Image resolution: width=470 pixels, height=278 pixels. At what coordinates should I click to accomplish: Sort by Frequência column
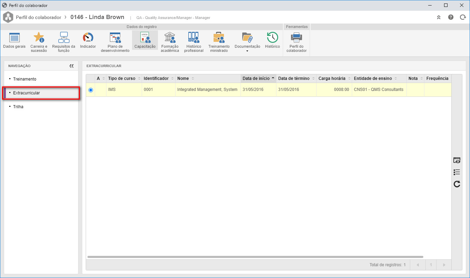pyautogui.click(x=438, y=78)
